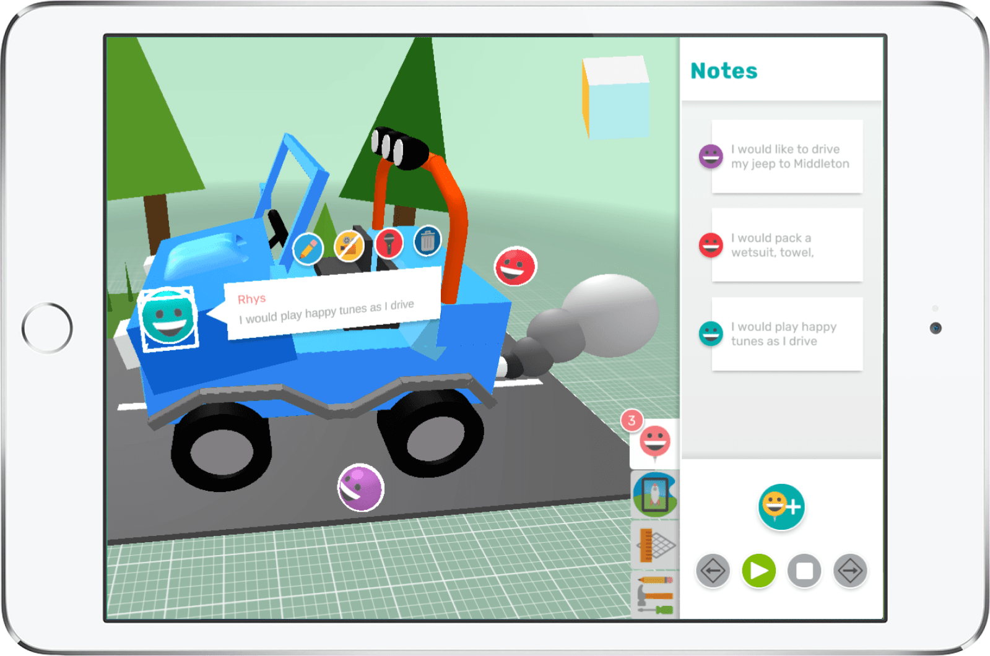The height and width of the screenshot is (656, 990).
Task: Tap purple smiley icon beside Middleton note
Action: click(x=711, y=157)
